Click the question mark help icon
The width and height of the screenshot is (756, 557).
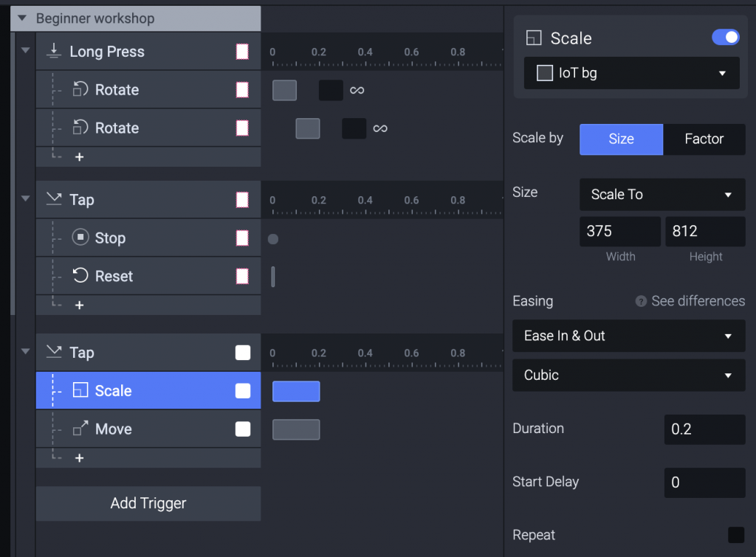pyautogui.click(x=641, y=302)
